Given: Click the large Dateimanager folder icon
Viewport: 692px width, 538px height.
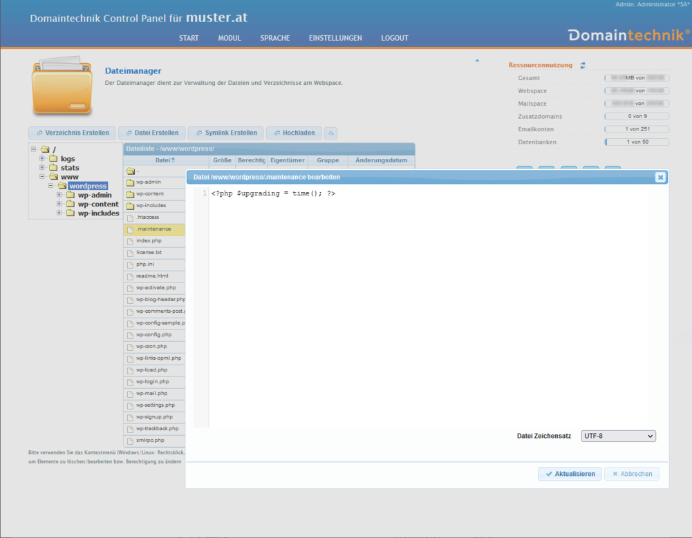Looking at the screenshot, I should [61, 88].
